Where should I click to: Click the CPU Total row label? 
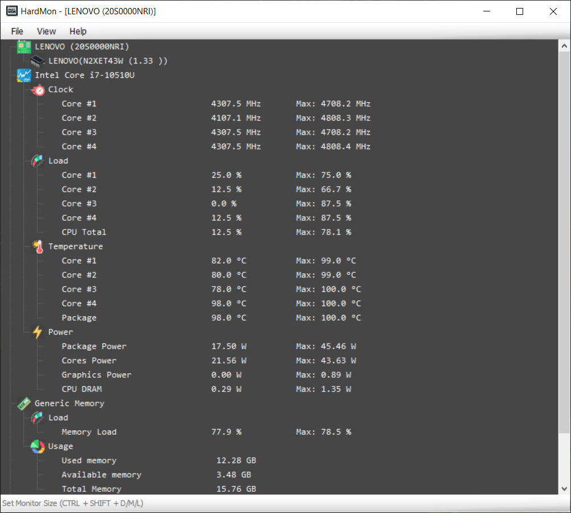click(84, 232)
